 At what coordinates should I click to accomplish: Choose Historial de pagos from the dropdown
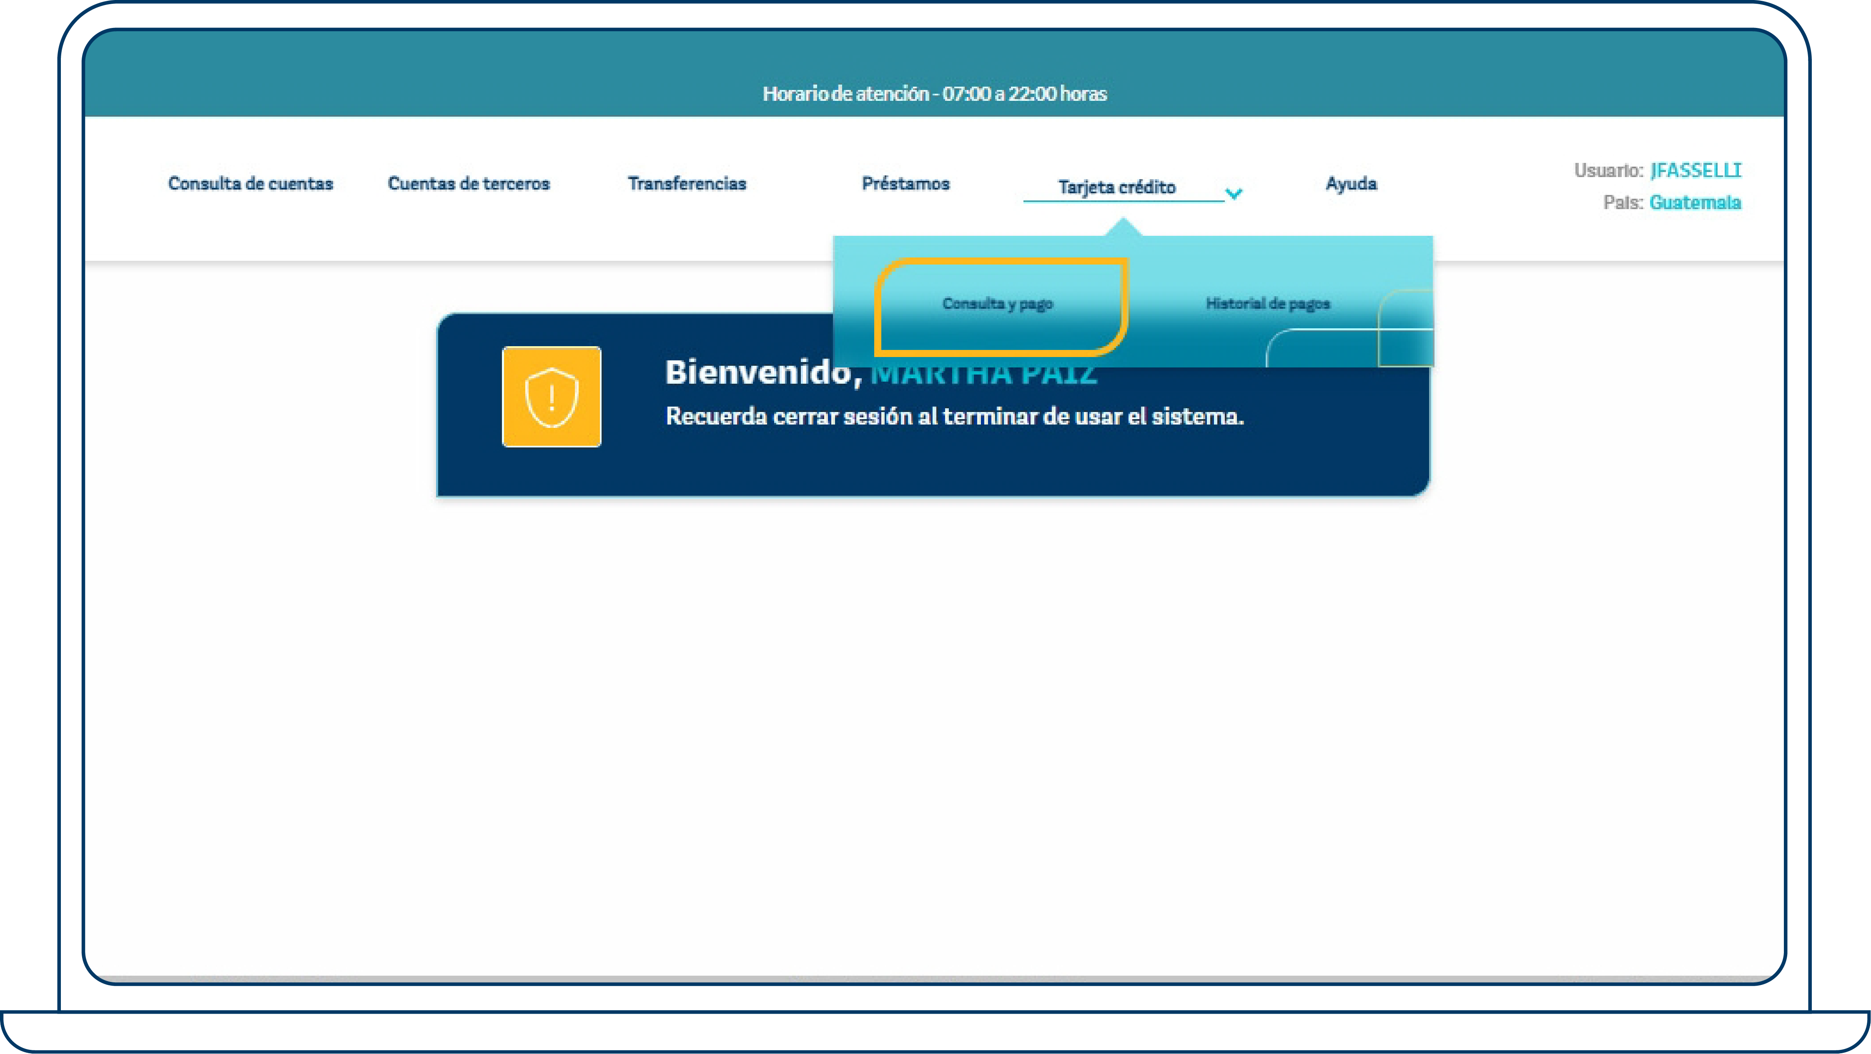pyautogui.click(x=1268, y=304)
